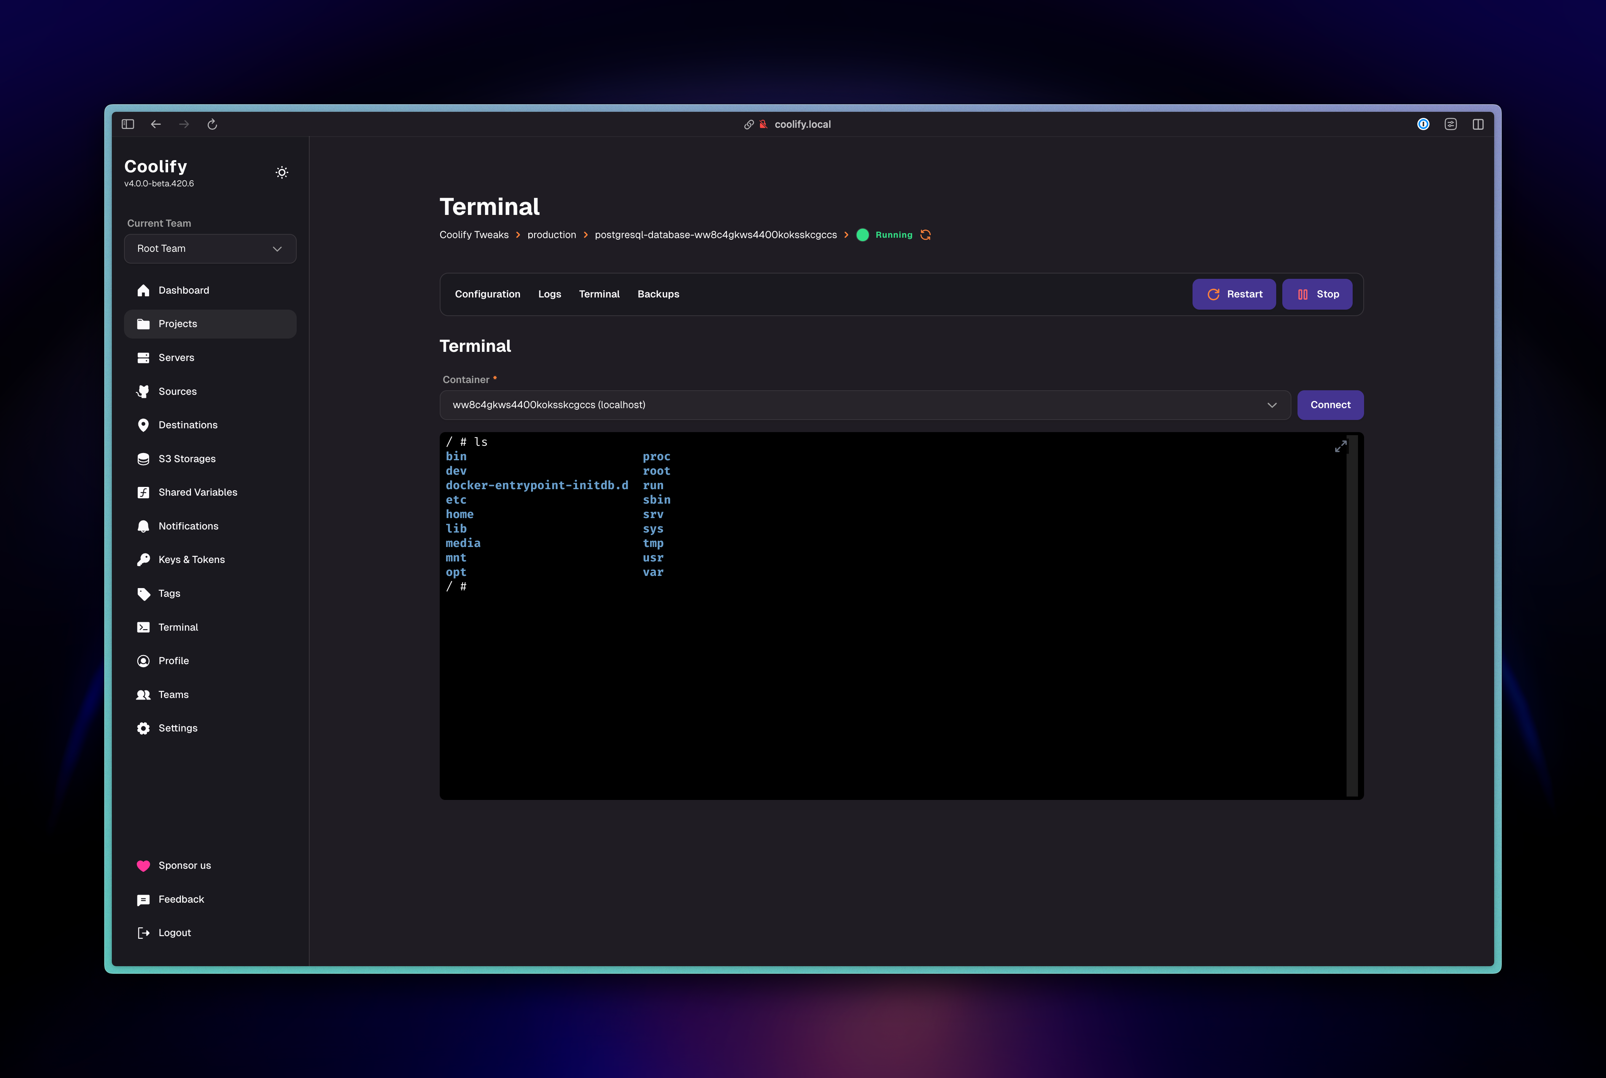Image resolution: width=1606 pixels, height=1078 pixels.
Task: Check Notifications via the bell icon
Action: tap(143, 526)
